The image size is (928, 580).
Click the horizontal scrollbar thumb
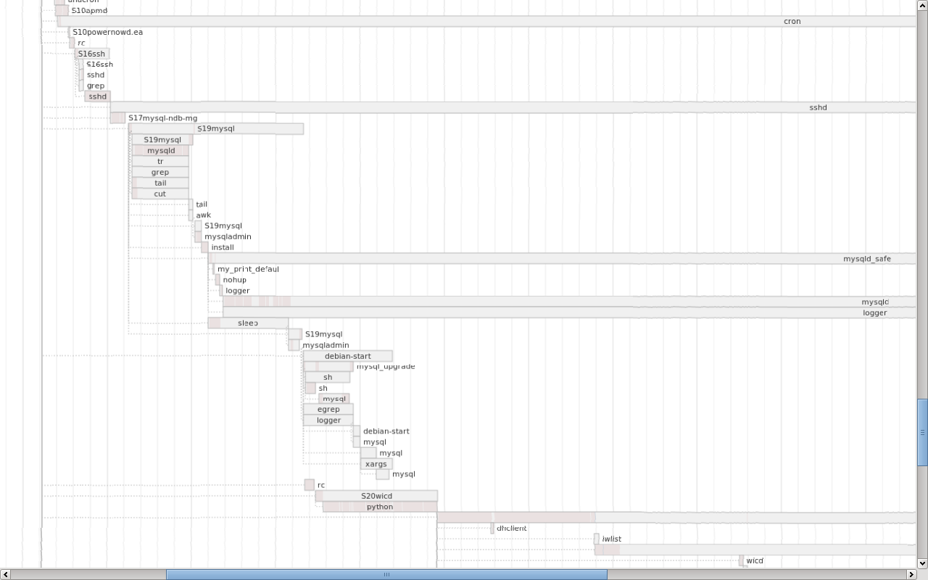click(386, 574)
